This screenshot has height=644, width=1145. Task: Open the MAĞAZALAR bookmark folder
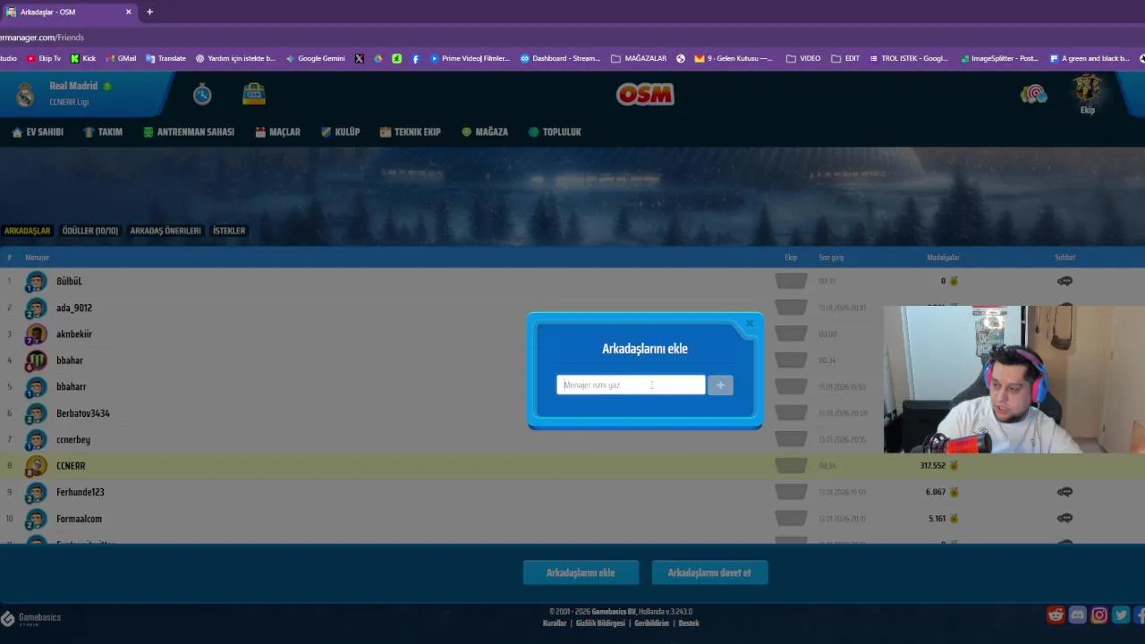[639, 58]
